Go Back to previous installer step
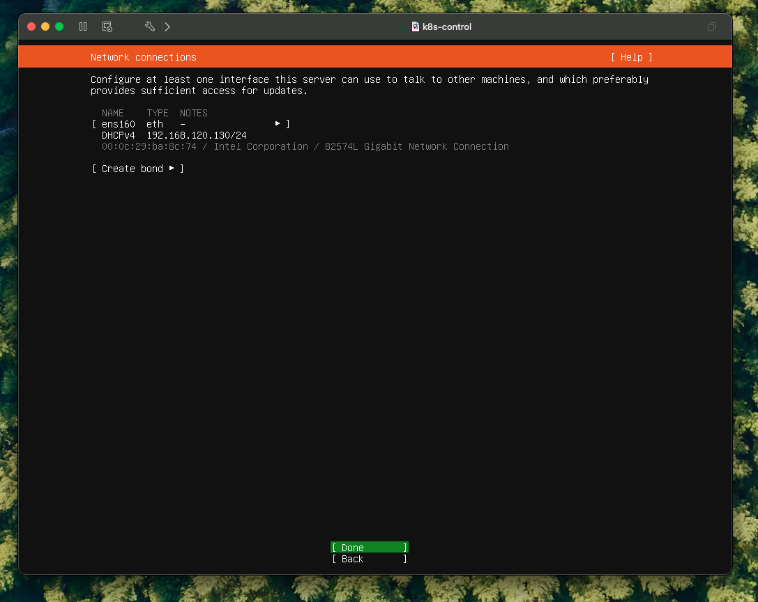 (369, 559)
